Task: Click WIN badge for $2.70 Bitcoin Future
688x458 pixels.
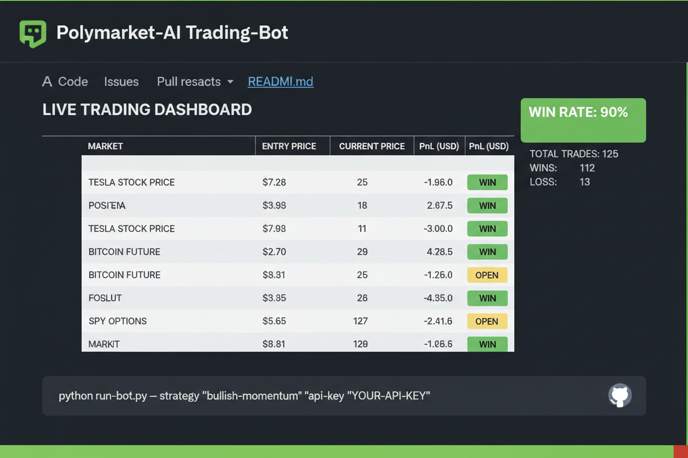Action: pos(487,252)
